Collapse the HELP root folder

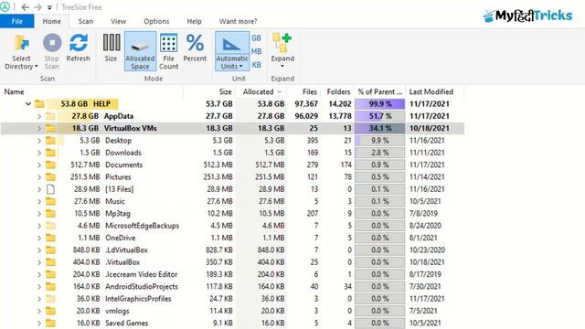28,103
